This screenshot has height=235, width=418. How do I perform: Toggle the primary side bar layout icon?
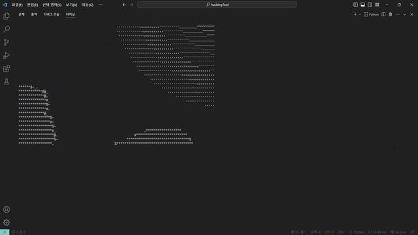click(355, 5)
